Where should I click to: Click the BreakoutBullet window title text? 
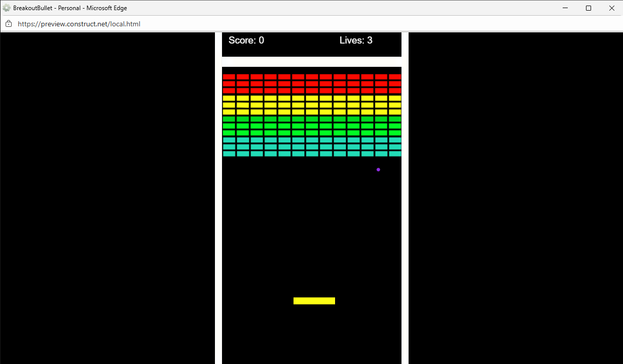point(70,8)
